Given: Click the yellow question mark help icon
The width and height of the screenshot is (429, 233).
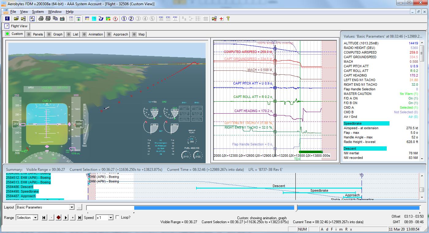Looking at the screenshot, I should point(228,19).
